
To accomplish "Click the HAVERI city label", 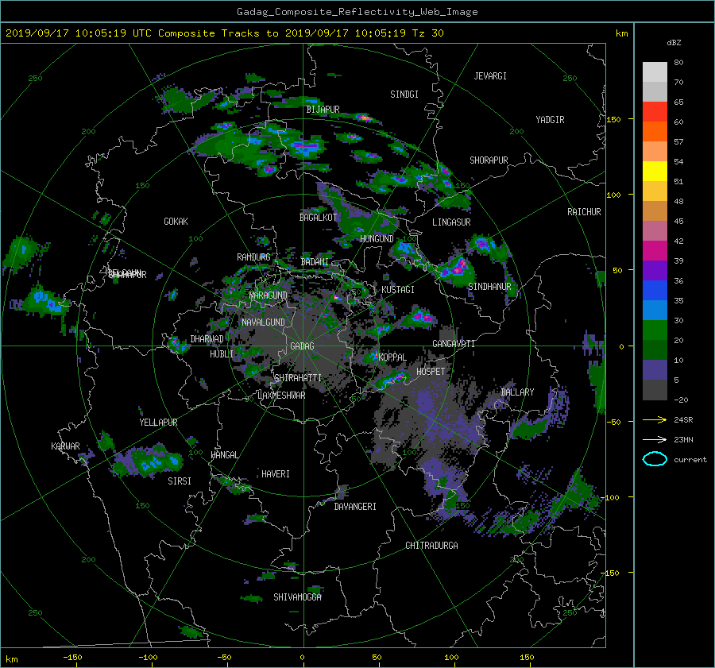I will click(276, 474).
